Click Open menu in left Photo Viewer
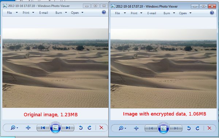 coord(75,13)
